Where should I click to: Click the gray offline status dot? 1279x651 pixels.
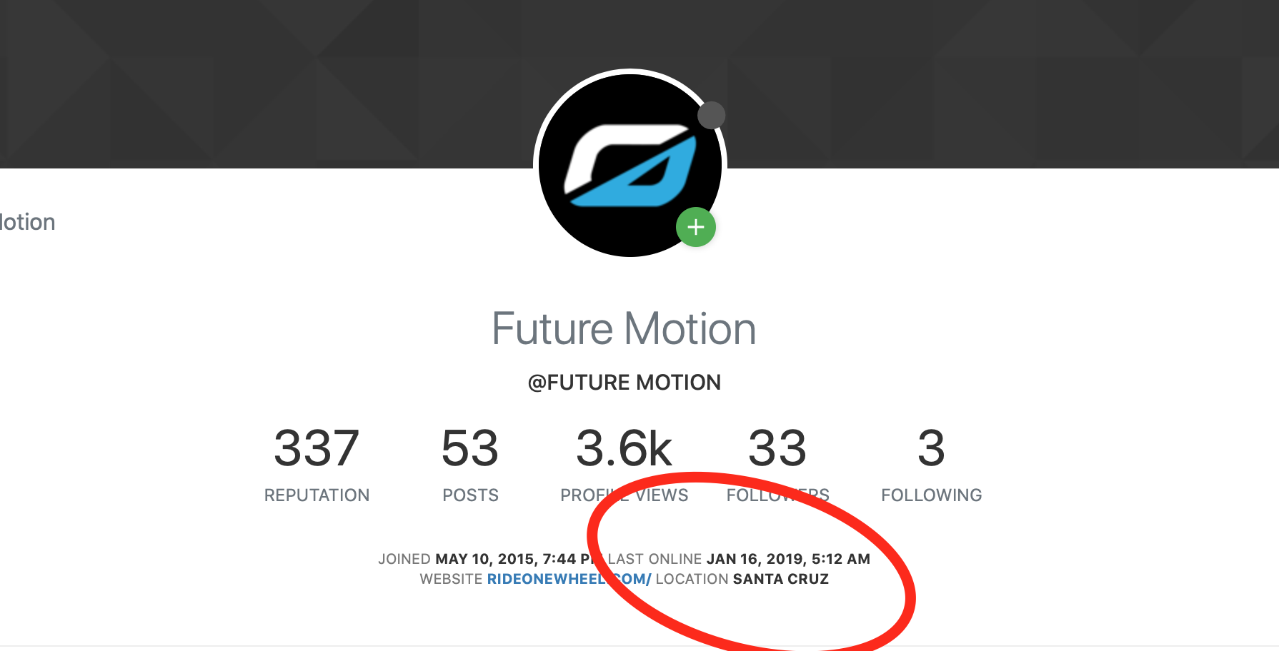(711, 115)
